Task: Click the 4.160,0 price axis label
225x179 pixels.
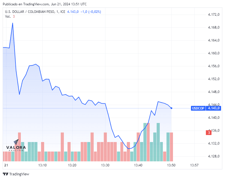Action: [x=214, y=53]
